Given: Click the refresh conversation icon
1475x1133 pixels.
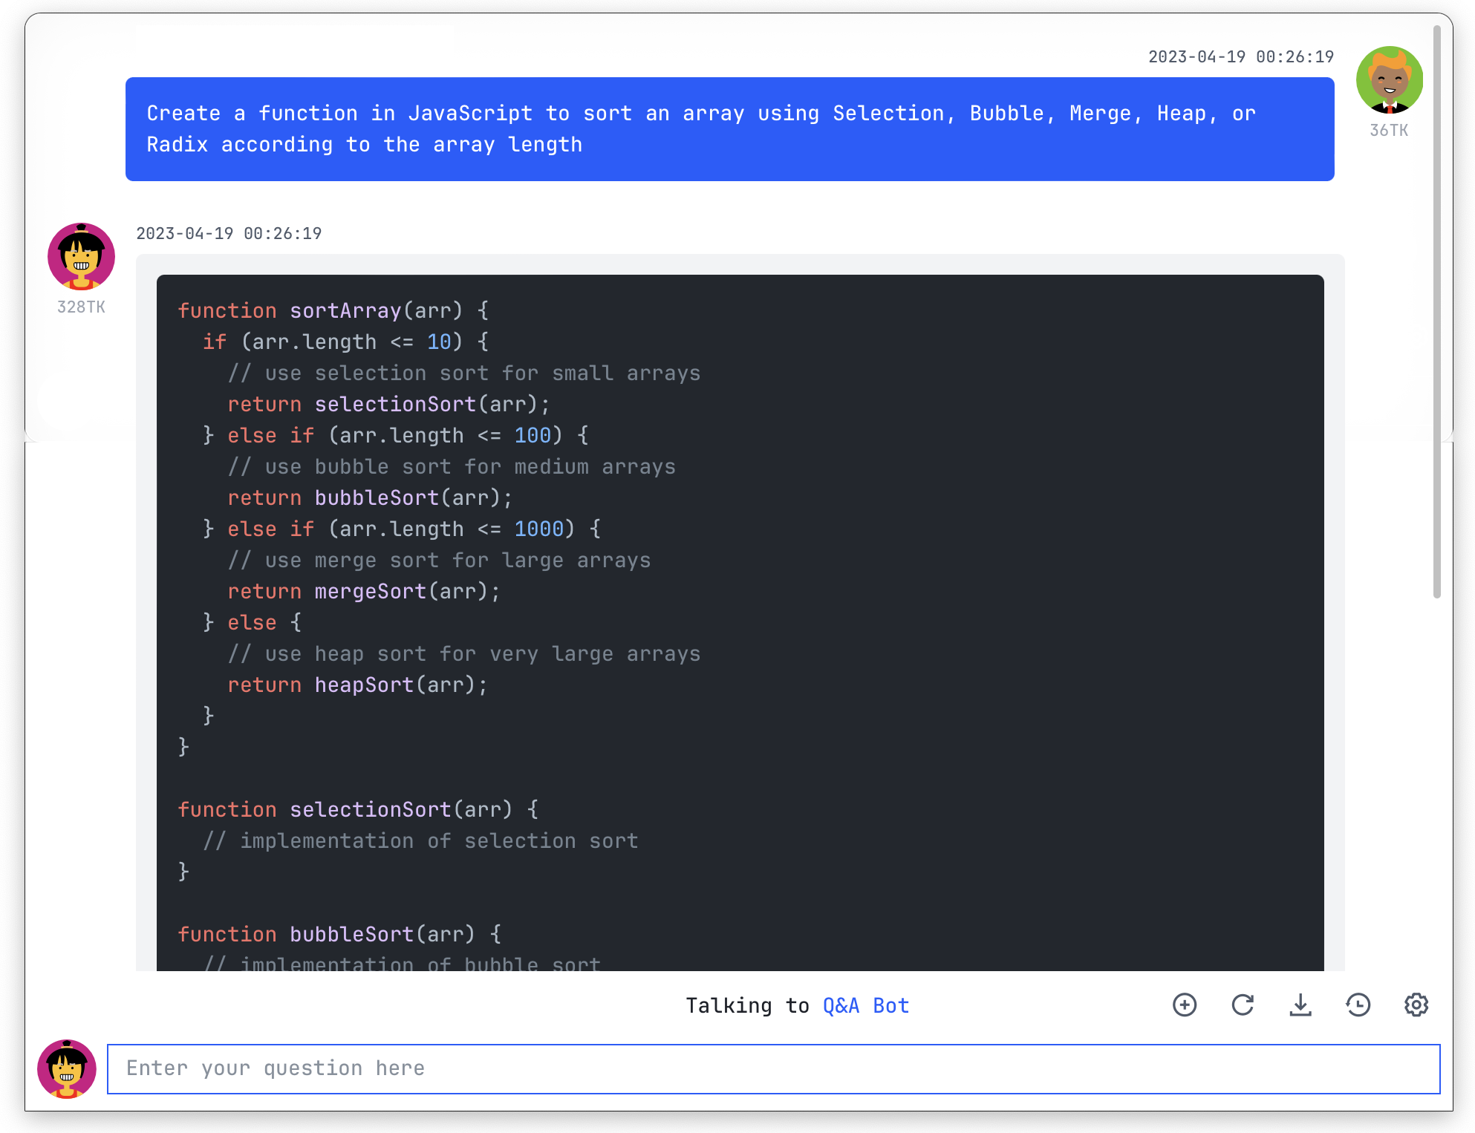Looking at the screenshot, I should click(1243, 1005).
